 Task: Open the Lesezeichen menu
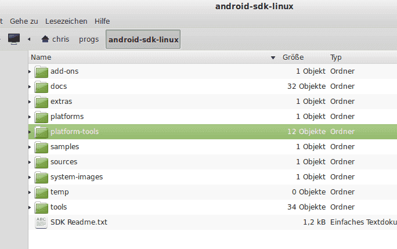point(66,21)
